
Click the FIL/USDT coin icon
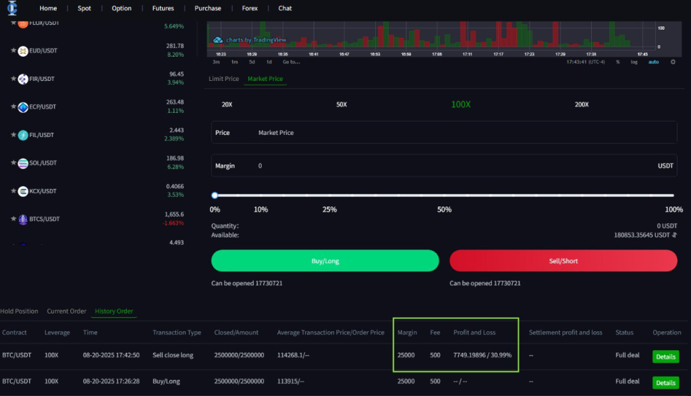[23, 135]
